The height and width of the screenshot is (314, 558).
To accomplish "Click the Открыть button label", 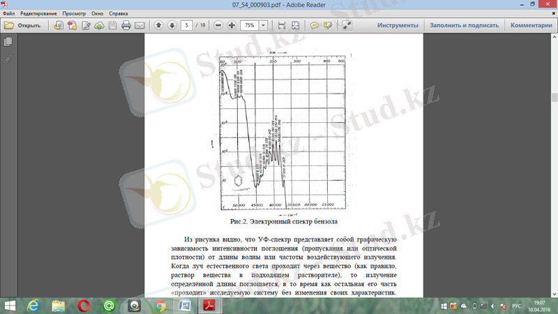I will pos(29,25).
